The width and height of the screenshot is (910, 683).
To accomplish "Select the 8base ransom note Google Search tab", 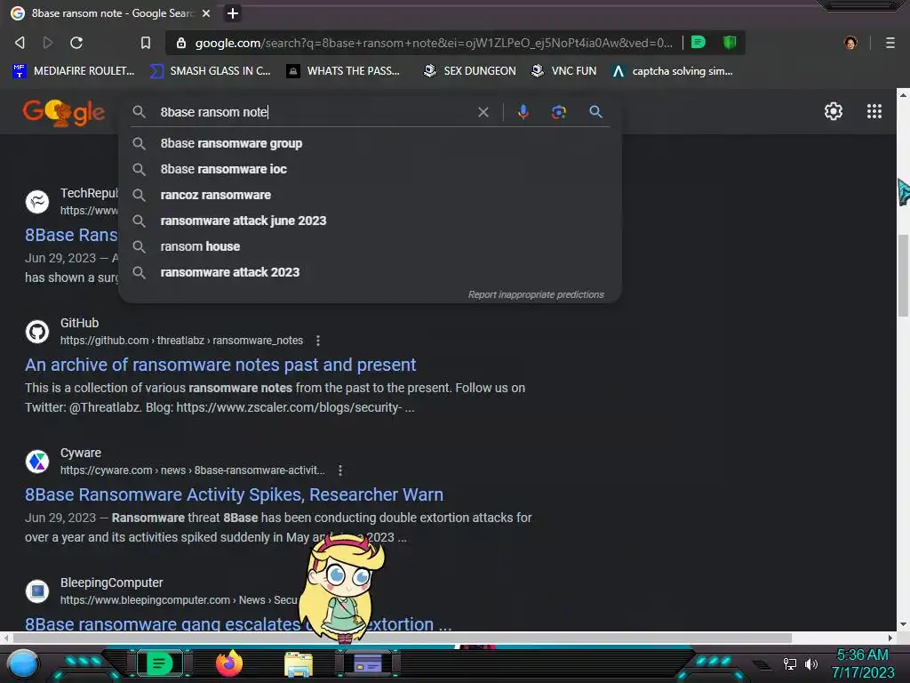I will [x=110, y=12].
